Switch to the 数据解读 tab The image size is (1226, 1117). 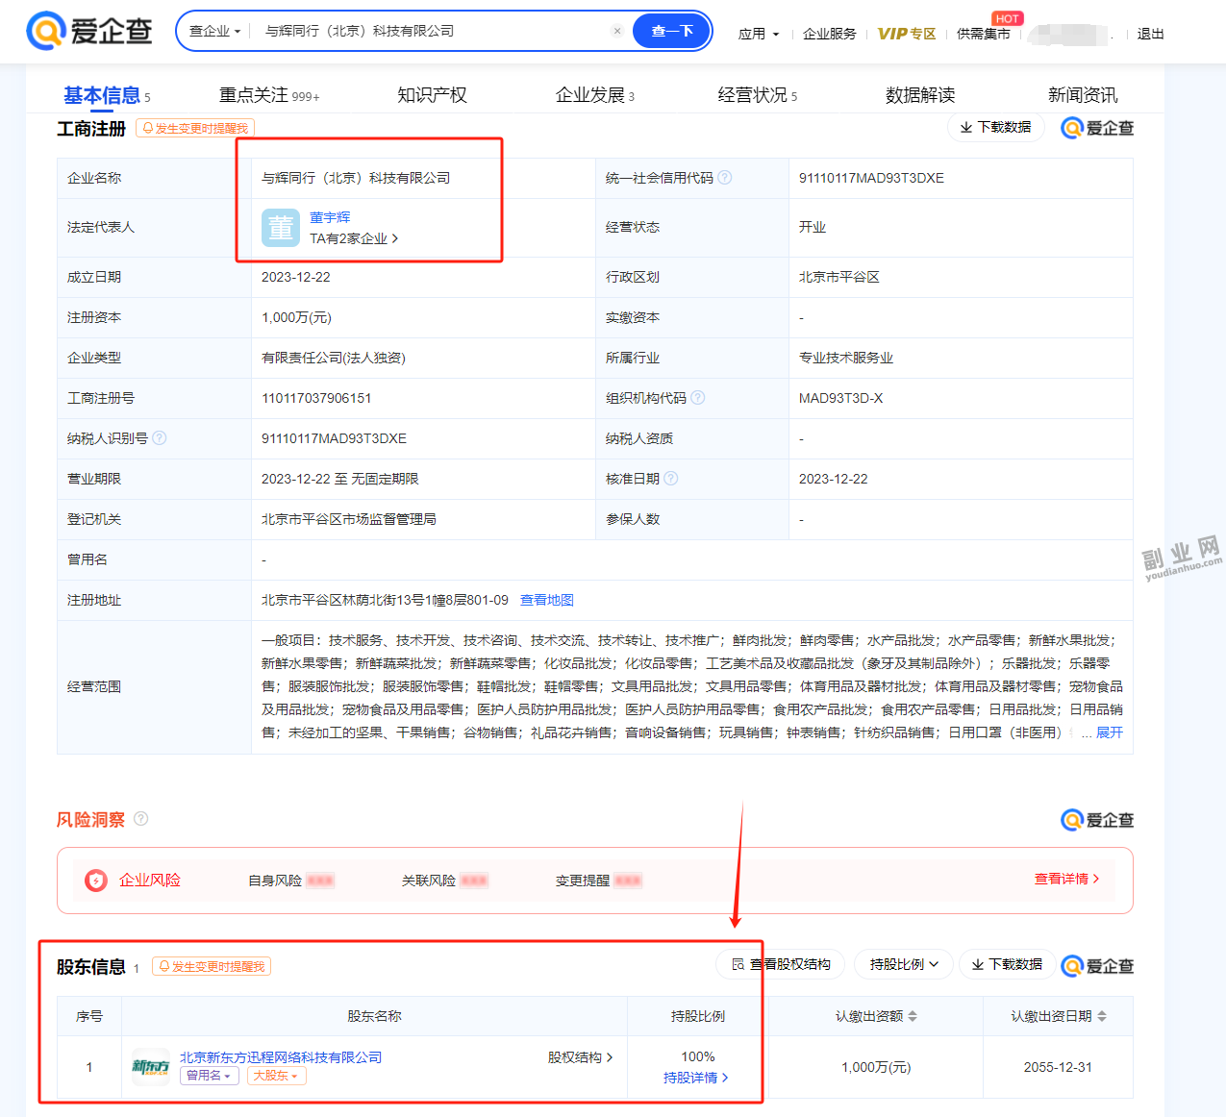click(x=920, y=95)
